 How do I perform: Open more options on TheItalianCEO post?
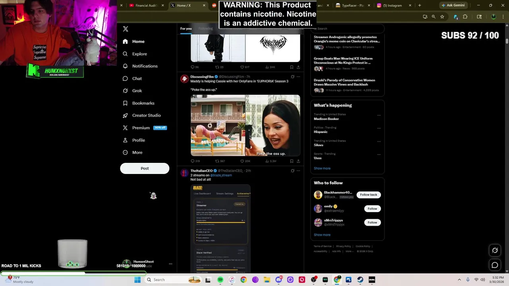point(298,171)
